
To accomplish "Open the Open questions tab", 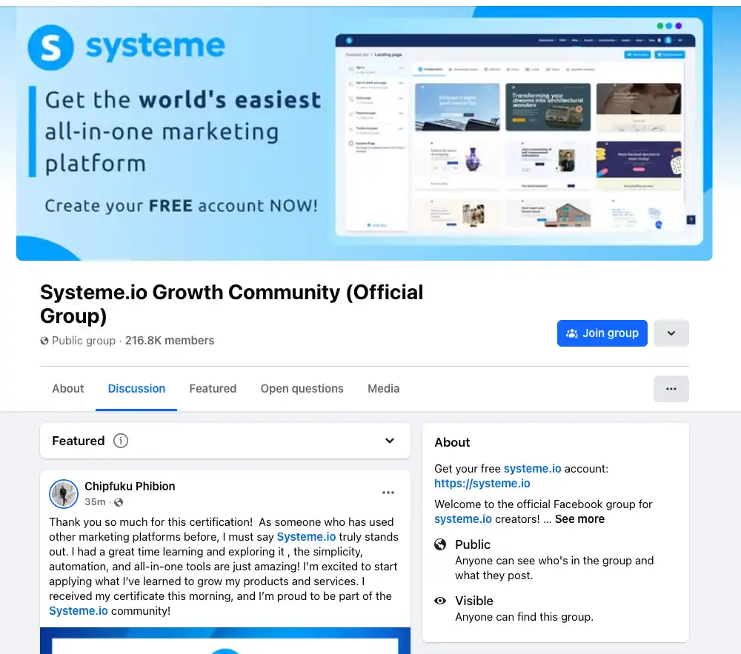I will coord(302,388).
